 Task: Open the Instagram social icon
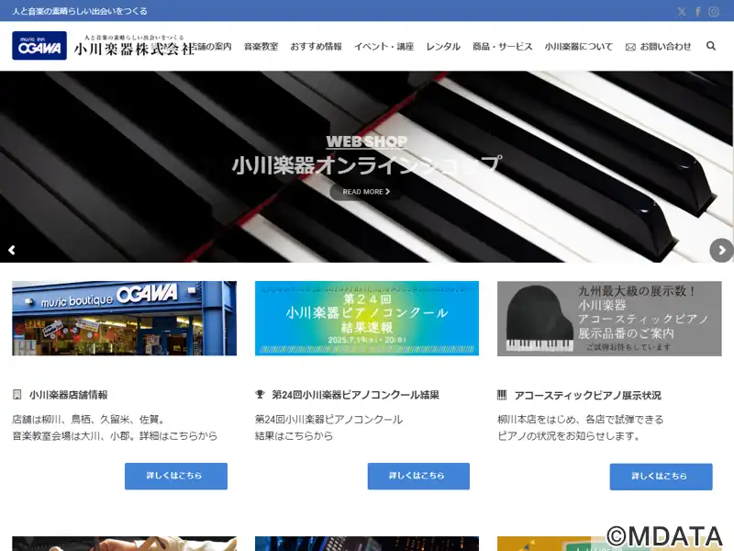714,12
